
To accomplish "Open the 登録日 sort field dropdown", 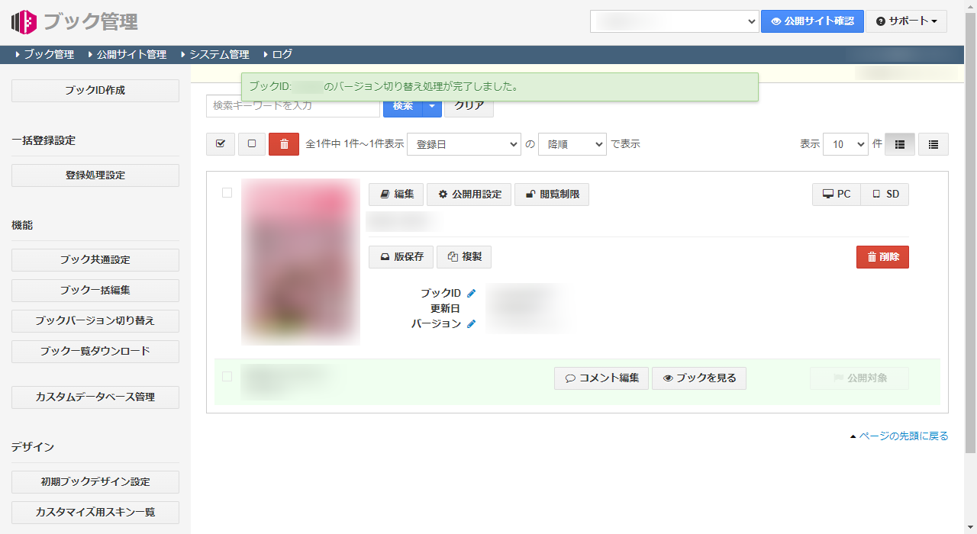I will click(463, 144).
